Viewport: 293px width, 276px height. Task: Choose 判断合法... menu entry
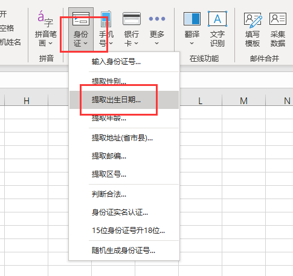point(124,194)
